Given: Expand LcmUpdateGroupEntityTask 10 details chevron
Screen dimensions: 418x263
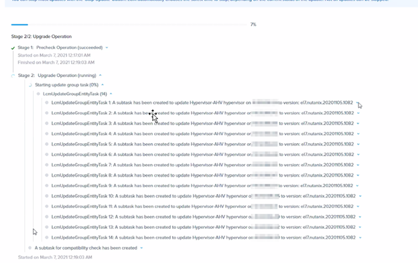Looking at the screenshot, I should pos(360,196).
